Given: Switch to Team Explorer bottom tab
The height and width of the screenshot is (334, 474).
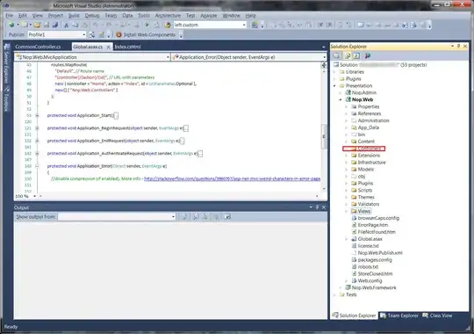Looking at the screenshot, I should (x=399, y=316).
